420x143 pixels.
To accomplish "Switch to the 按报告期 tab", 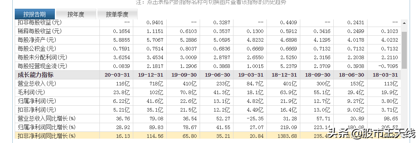I will coord(35,14).
